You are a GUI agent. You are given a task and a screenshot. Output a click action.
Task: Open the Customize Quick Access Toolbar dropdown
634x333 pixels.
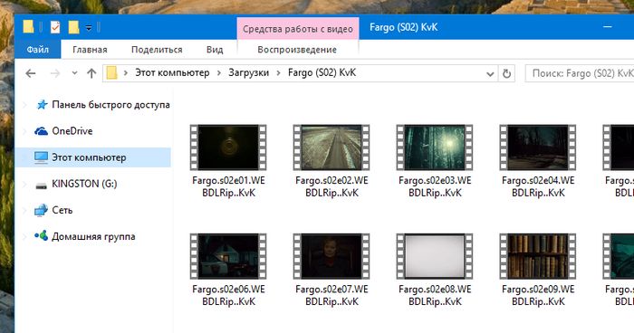pyautogui.click(x=89, y=28)
